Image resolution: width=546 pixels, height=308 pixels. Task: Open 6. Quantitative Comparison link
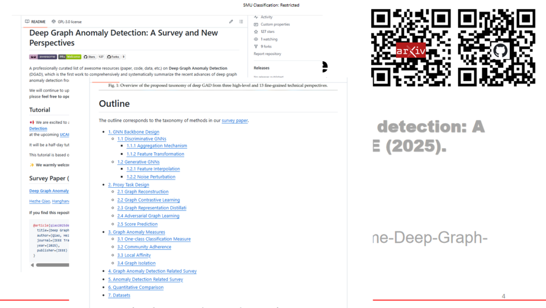(x=135, y=287)
